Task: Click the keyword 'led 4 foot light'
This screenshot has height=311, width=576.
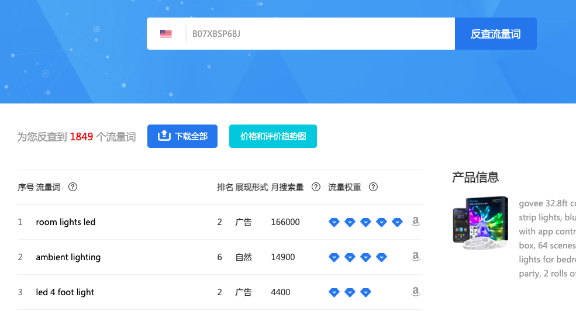Action: click(x=65, y=292)
